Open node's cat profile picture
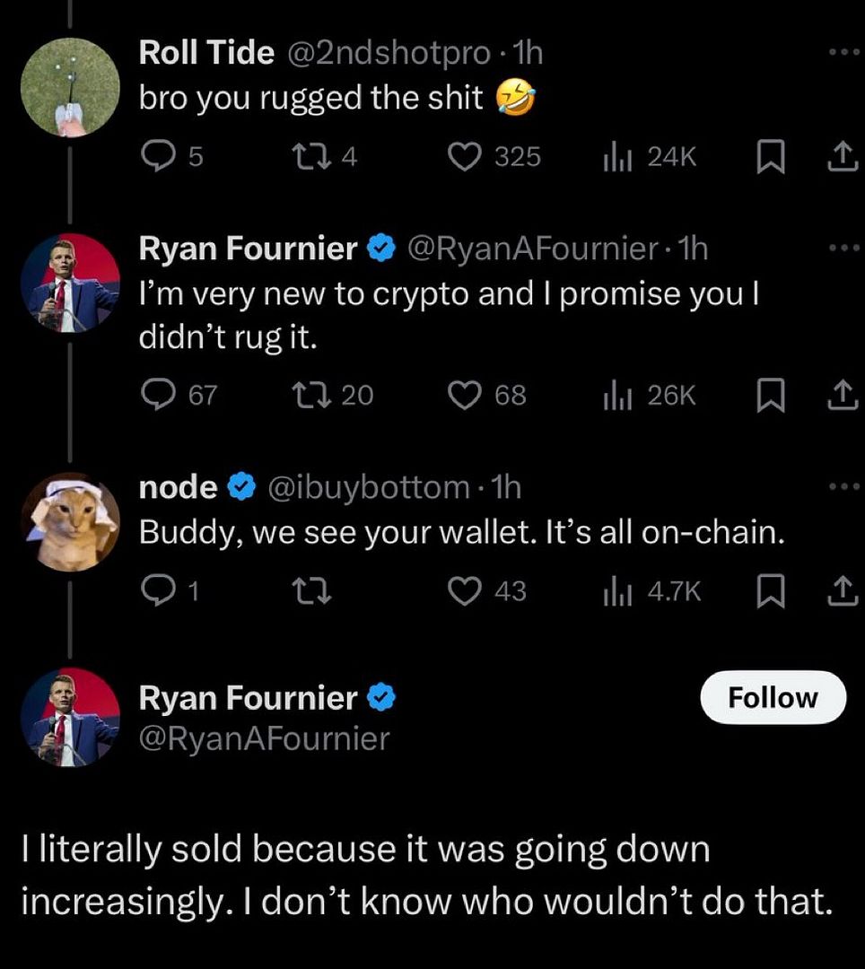Image resolution: width=865 pixels, height=969 pixels. tap(70, 522)
